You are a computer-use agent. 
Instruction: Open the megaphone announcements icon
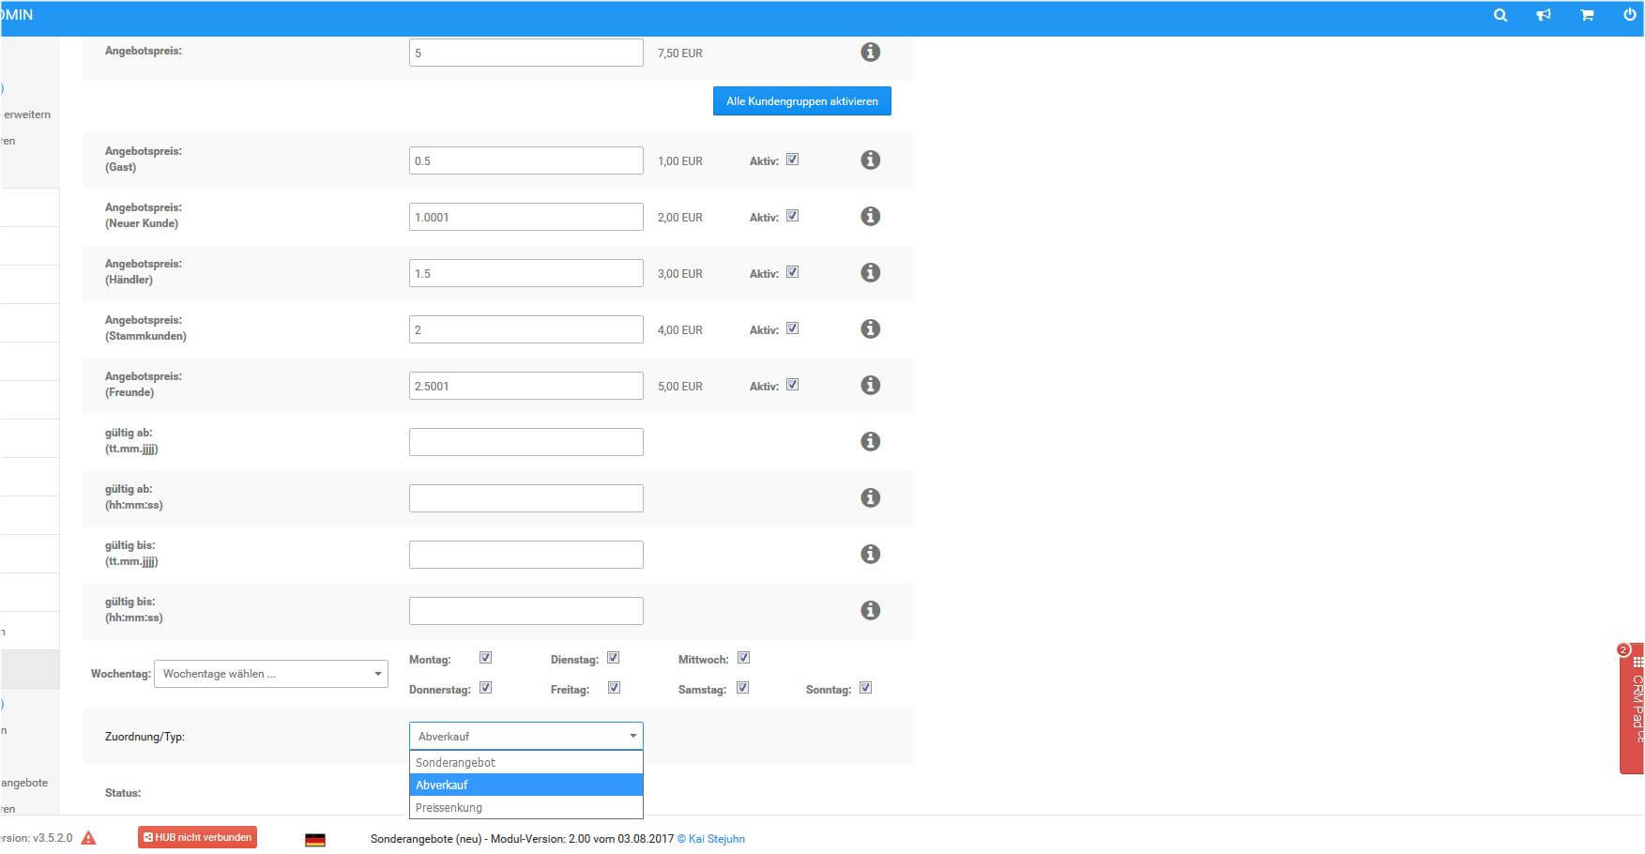[1543, 15]
